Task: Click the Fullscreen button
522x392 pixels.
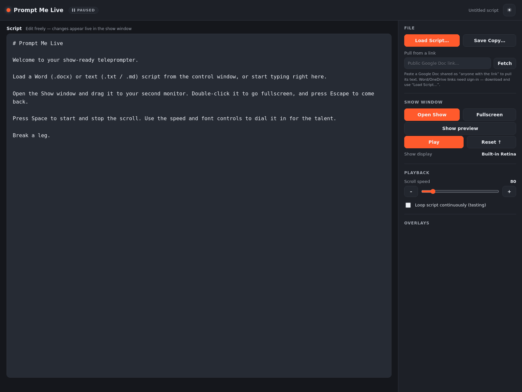Action: [x=489, y=115]
